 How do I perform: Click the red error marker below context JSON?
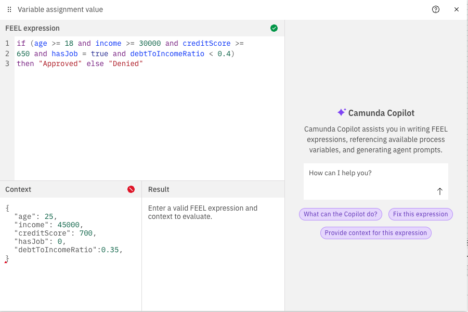click(6, 262)
